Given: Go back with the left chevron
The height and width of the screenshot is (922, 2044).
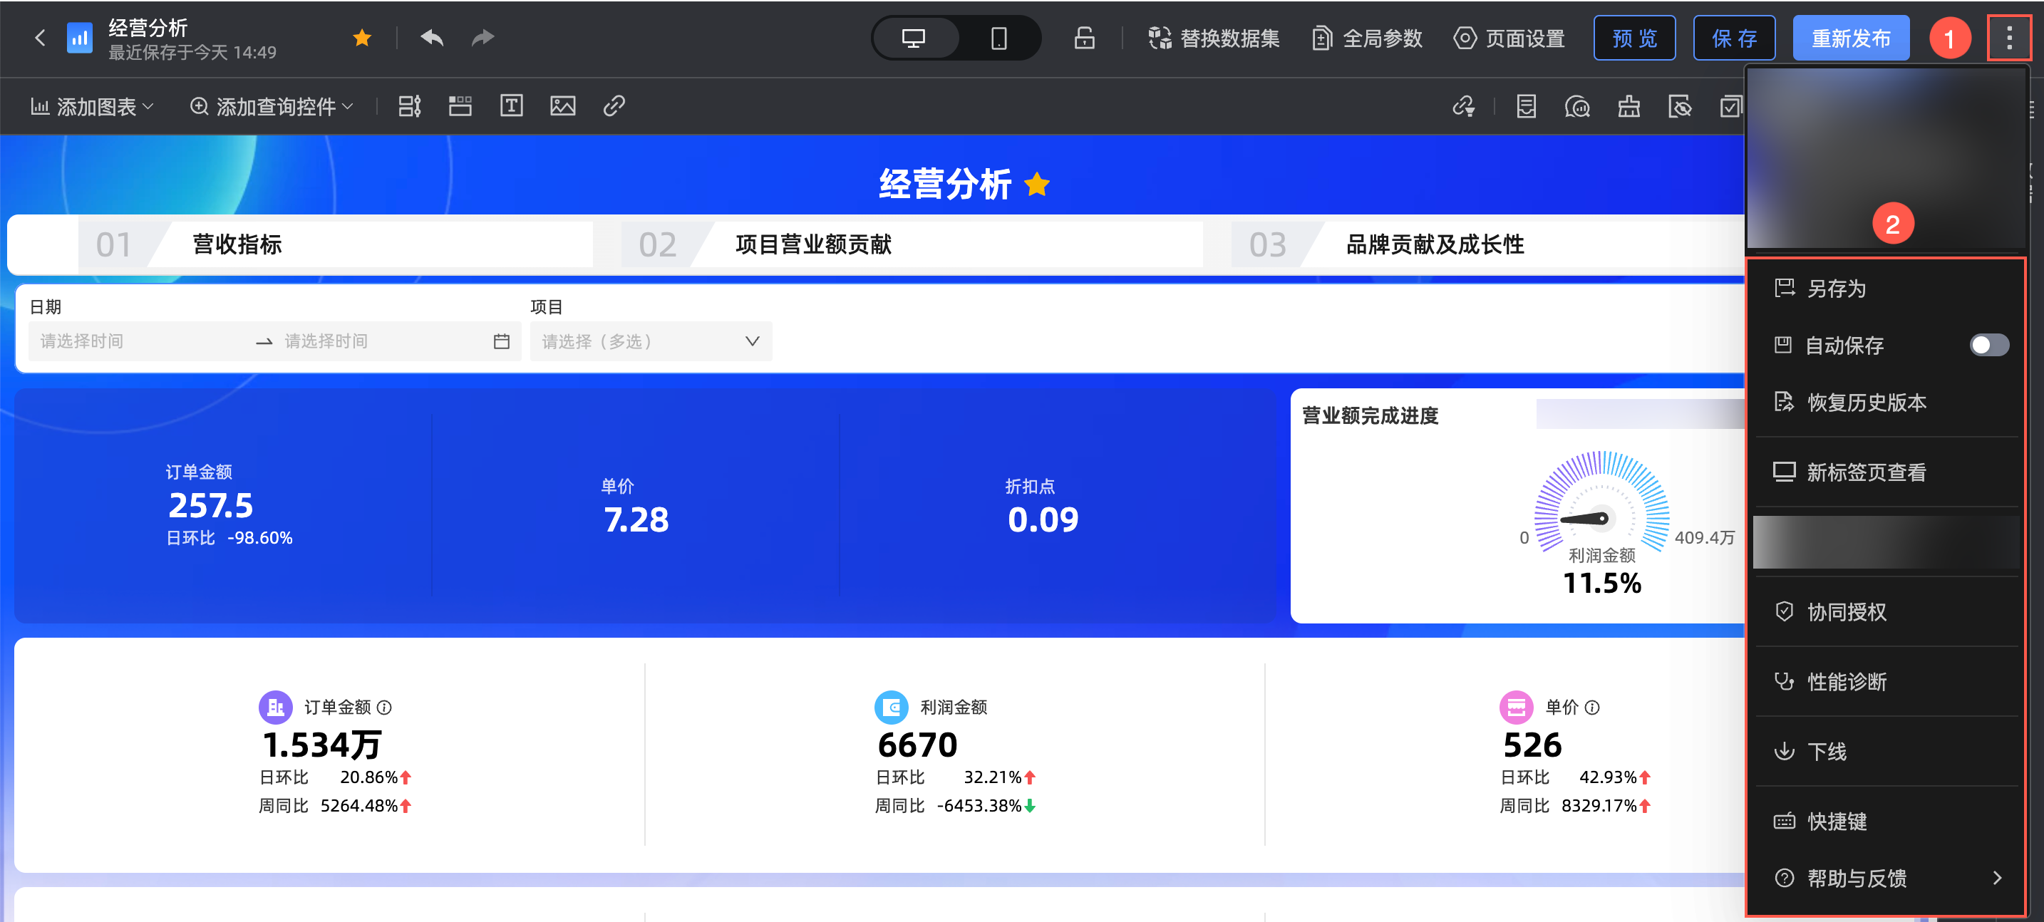Looking at the screenshot, I should 40,37.
